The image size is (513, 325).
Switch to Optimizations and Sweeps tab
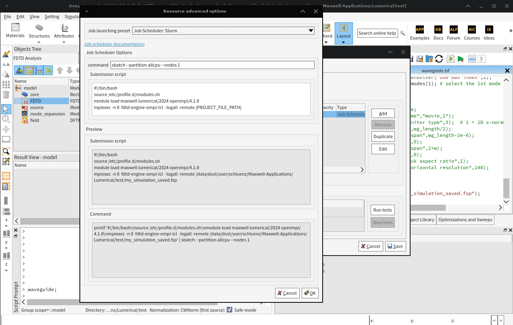465,220
